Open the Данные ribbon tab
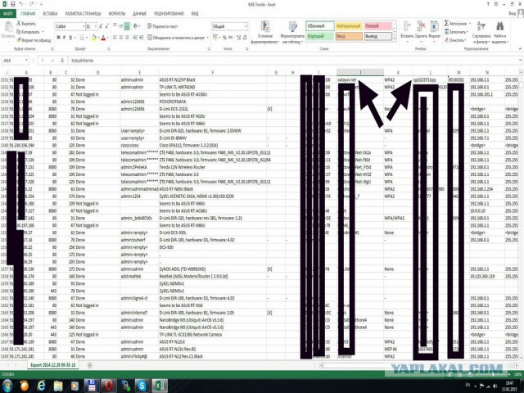This screenshot has height=393, width=524. coord(139,14)
